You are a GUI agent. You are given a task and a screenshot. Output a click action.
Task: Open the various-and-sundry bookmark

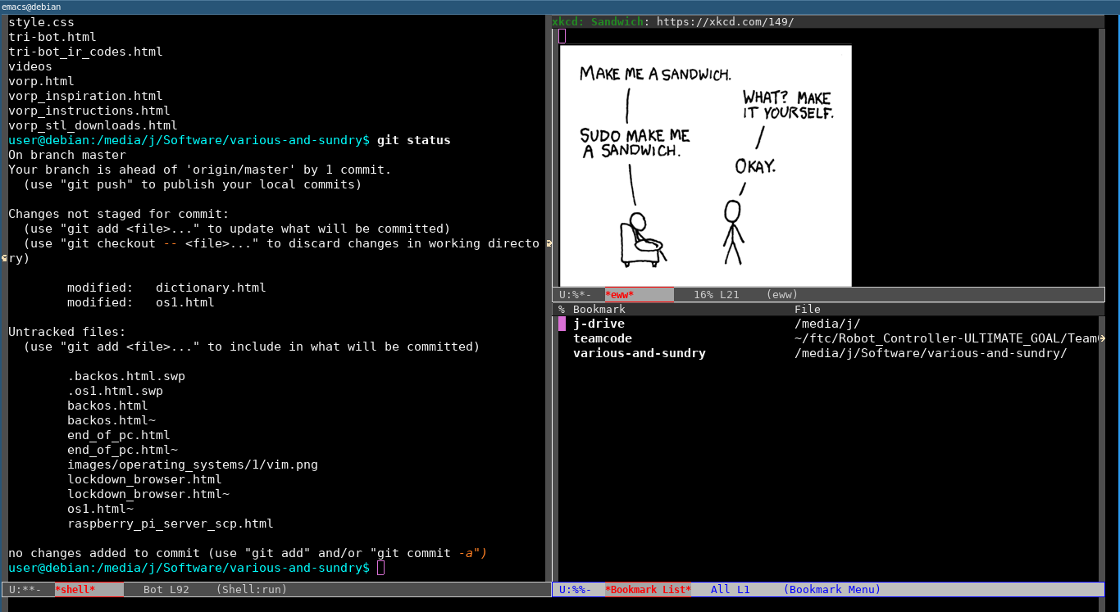[640, 353]
